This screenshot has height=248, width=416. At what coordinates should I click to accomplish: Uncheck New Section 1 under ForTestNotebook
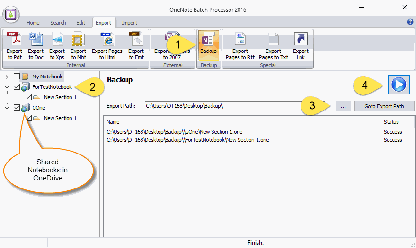(x=29, y=97)
